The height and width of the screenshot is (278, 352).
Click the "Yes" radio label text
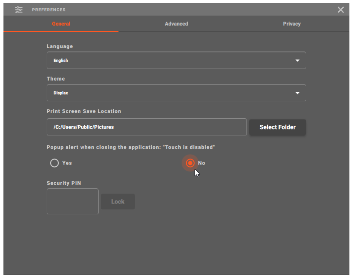(67, 163)
